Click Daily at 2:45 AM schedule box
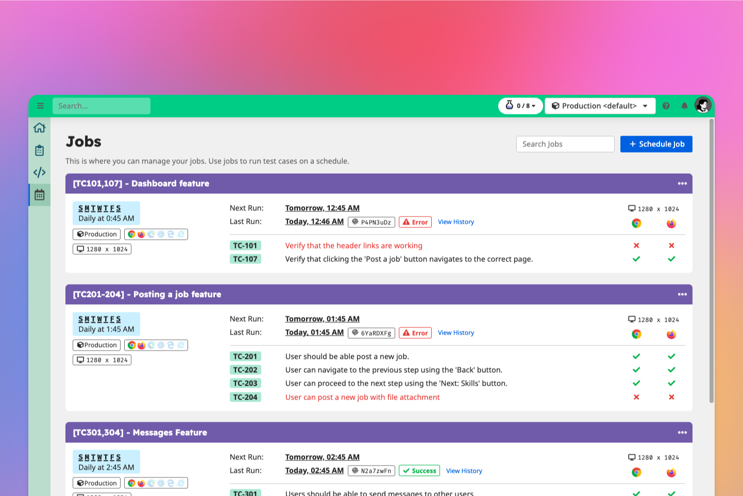743x496 pixels. coord(106,462)
